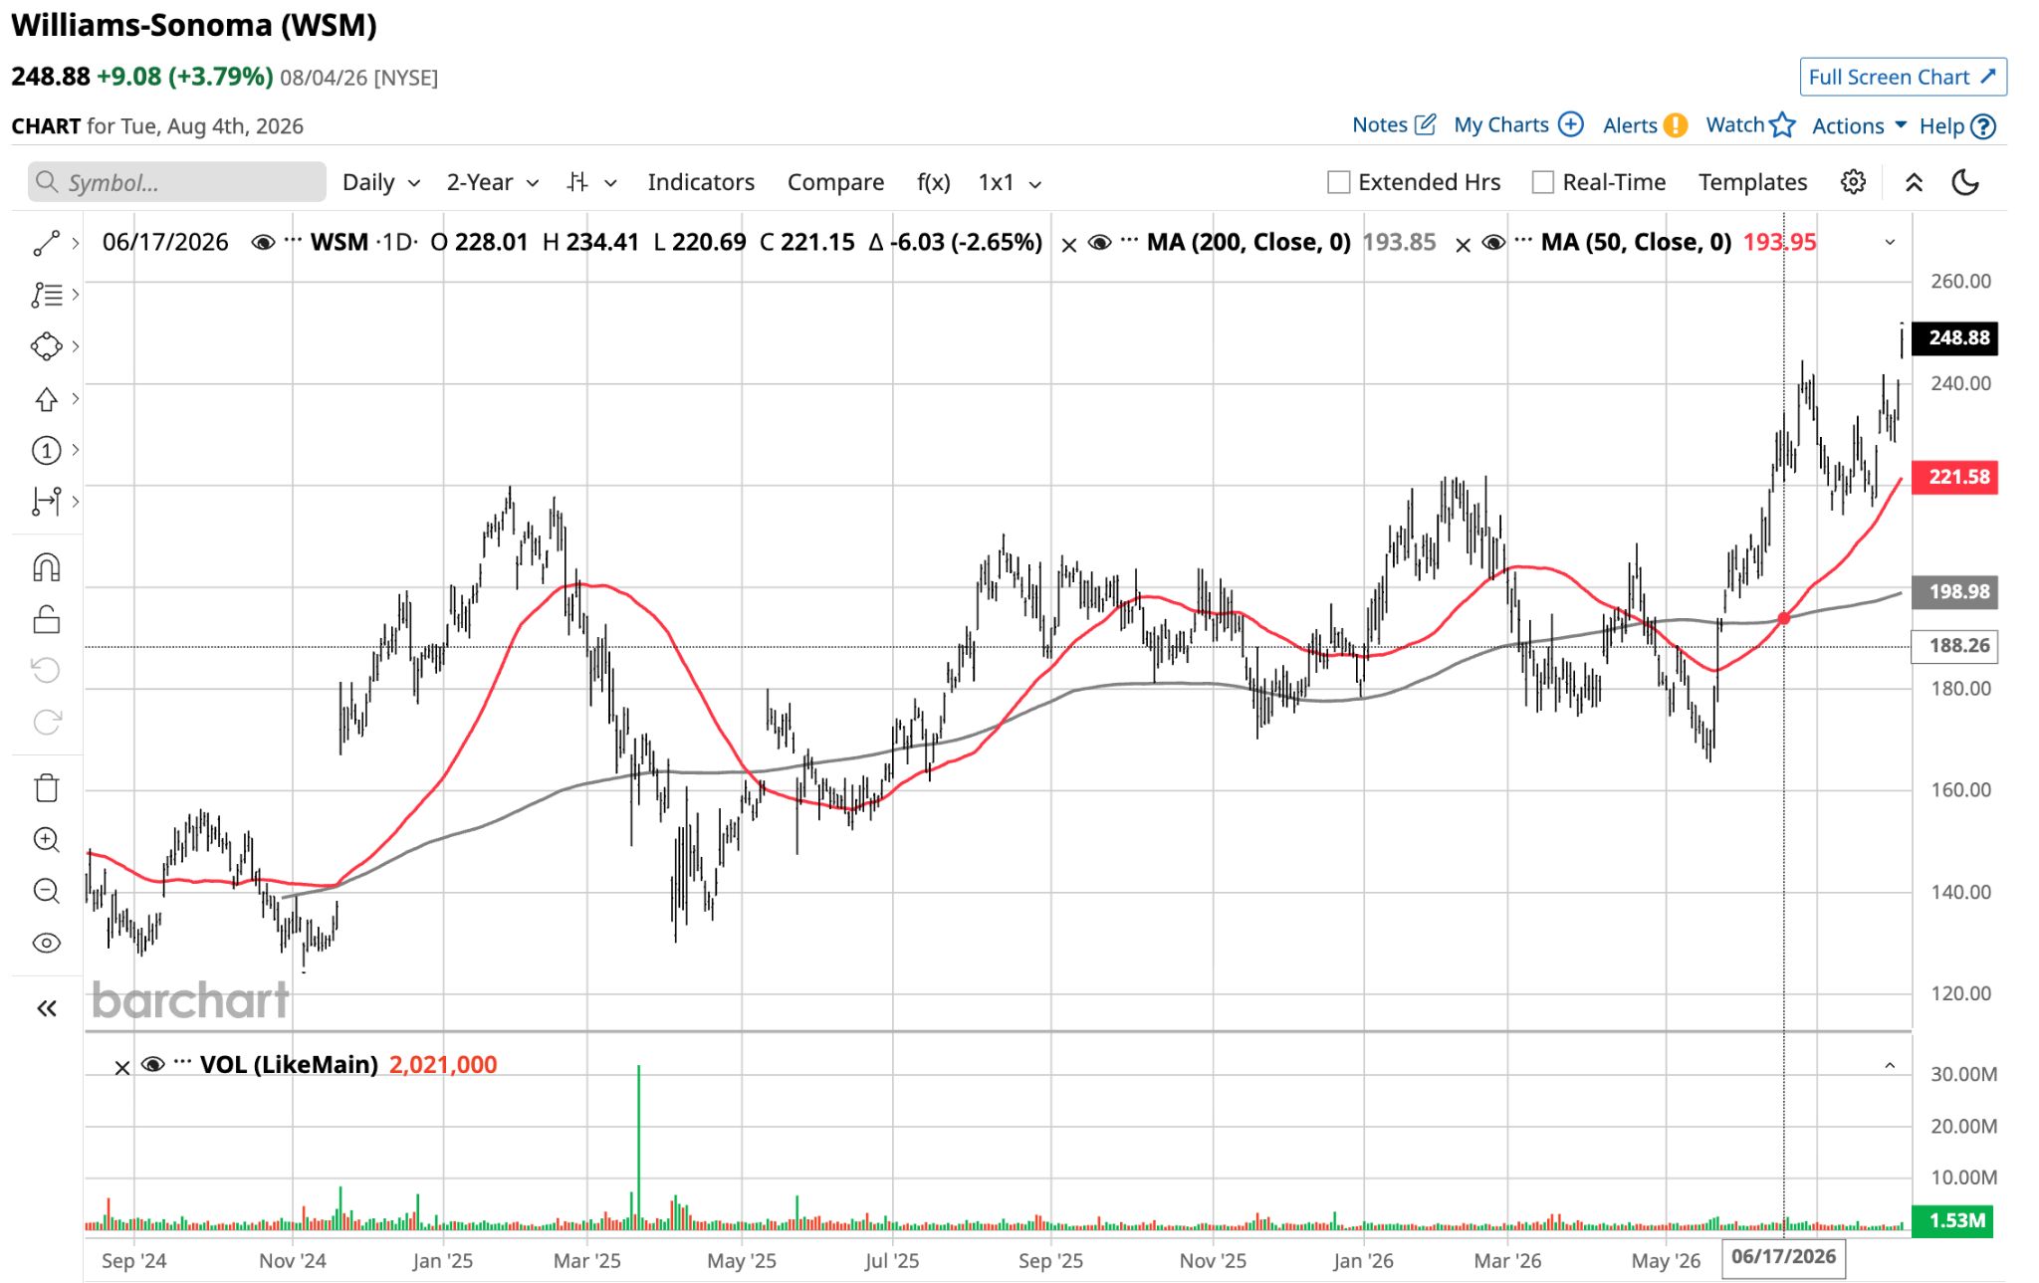Image resolution: width=2039 pixels, height=1283 pixels.
Task: Enable Real-Time checkbox
Action: [x=1542, y=182]
